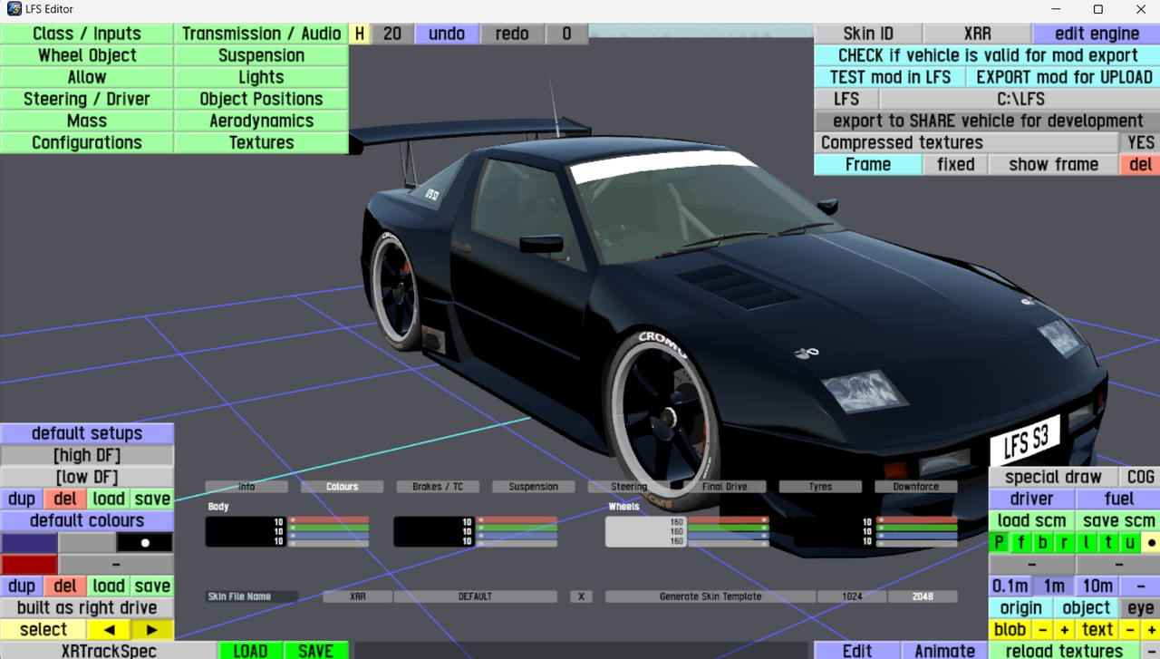Screen dimensions: 1160x659
Task: Toggle driver visibility
Action: pos(1031,499)
